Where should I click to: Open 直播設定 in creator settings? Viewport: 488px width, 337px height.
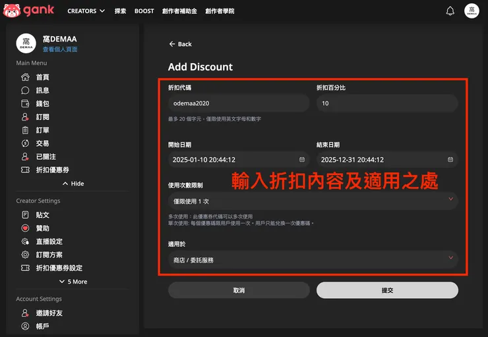point(49,242)
